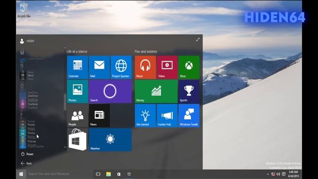Click the app list scroll-up arrow
318x179 pixels.
(65, 48)
